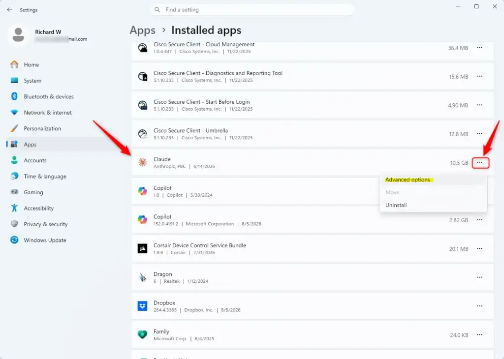This screenshot has height=359, width=504.
Task: Open more options for Corsair Service Bundle
Action: tap(479, 248)
